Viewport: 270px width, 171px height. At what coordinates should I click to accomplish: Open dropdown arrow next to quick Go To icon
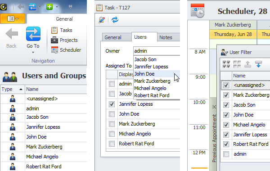click(x=40, y=7)
